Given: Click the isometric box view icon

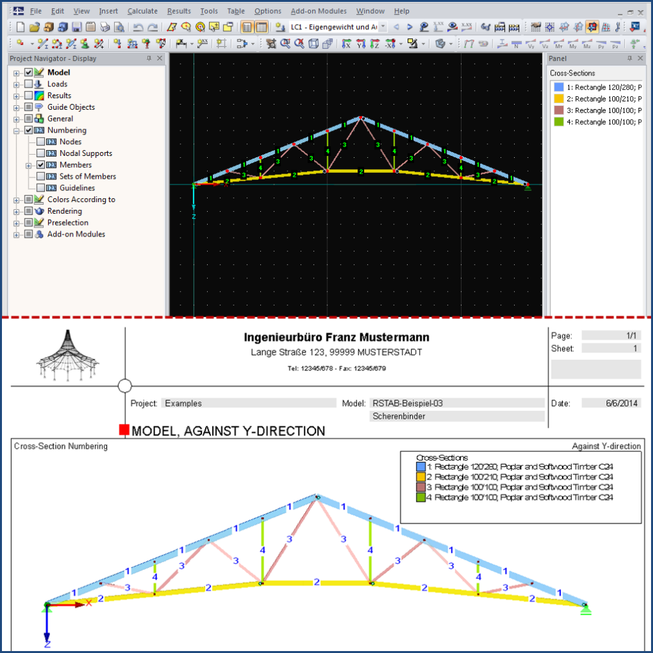Looking at the screenshot, I should pyautogui.click(x=314, y=44).
